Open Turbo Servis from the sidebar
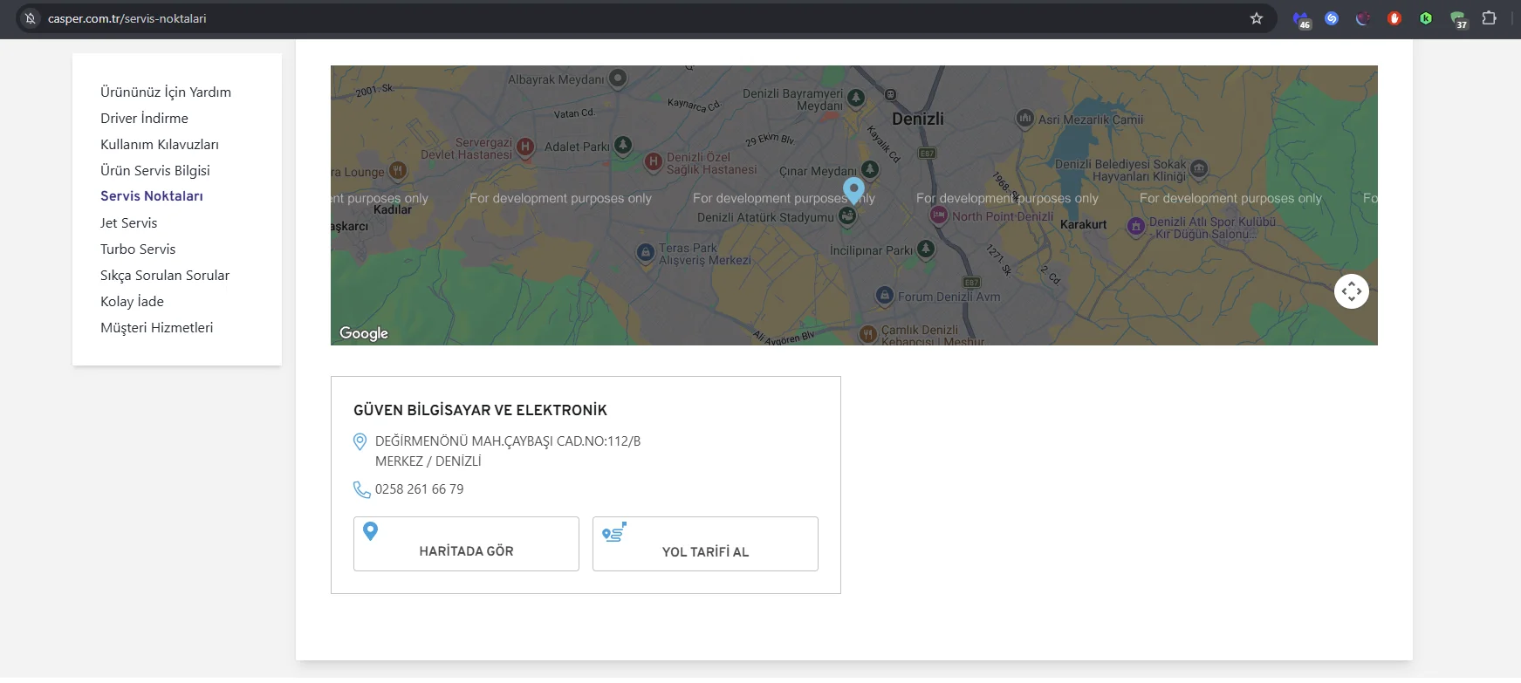This screenshot has width=1521, height=683. coord(138,249)
